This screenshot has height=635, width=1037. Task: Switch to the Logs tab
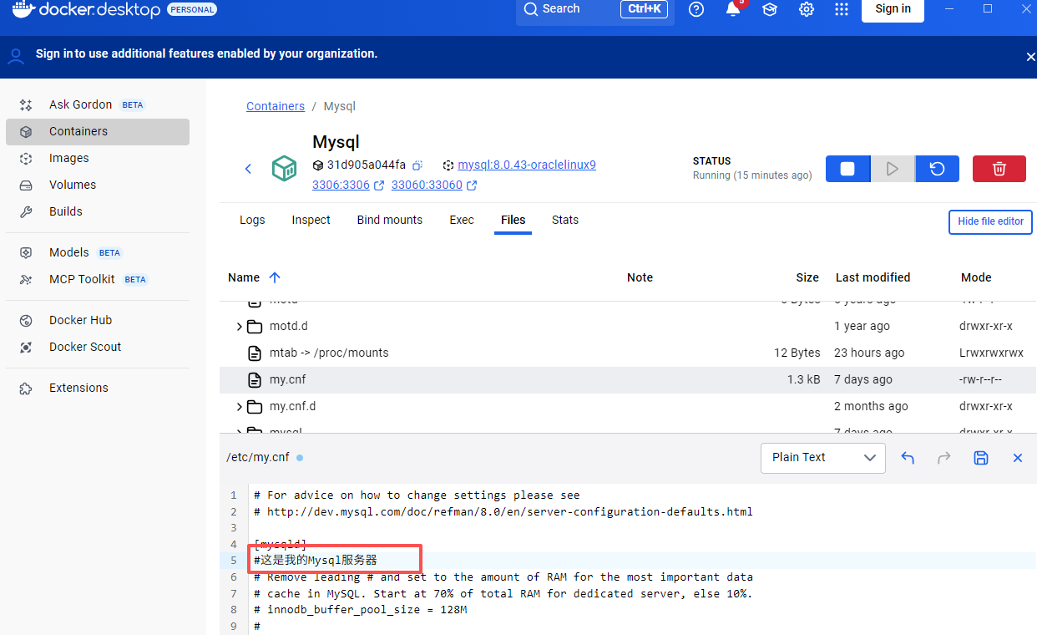[252, 220]
